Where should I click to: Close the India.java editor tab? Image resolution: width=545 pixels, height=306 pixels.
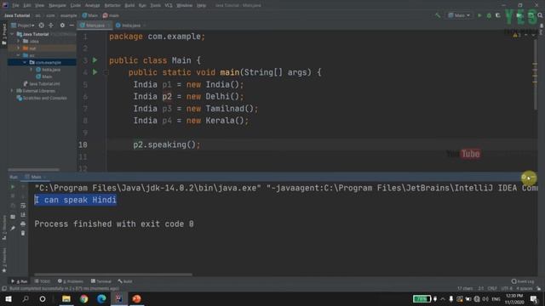(x=144, y=25)
